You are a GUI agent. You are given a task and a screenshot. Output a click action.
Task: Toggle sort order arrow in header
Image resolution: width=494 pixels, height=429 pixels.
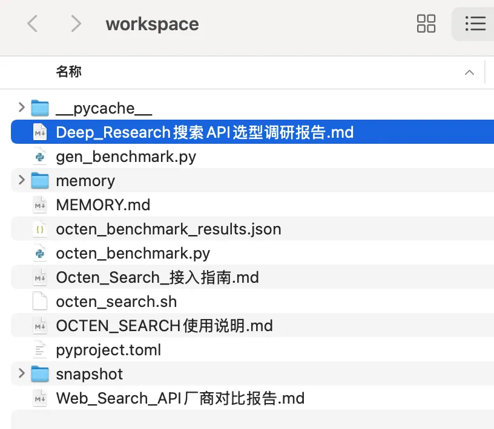(x=469, y=73)
